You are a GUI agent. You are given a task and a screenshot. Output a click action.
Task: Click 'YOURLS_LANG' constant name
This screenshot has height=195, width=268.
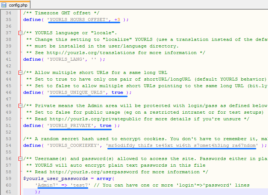click(66, 59)
